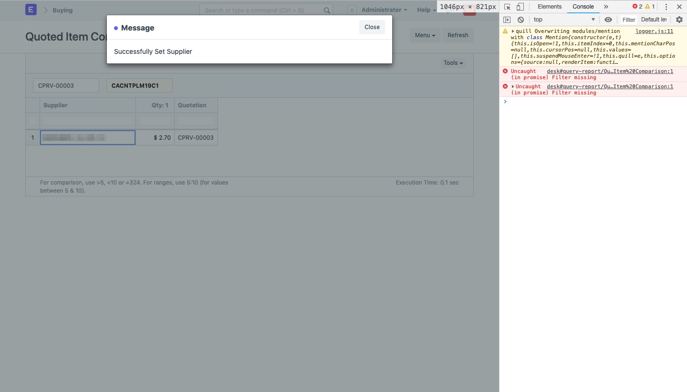Create a live expression with the eye icon

608,20
